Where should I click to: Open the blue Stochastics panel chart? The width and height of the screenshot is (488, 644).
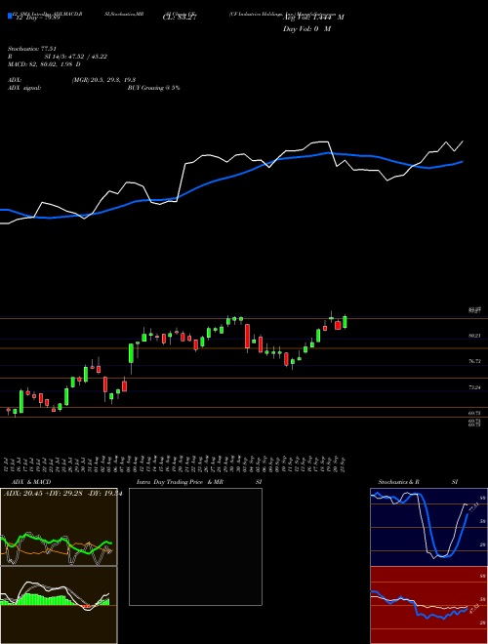[x=428, y=527]
